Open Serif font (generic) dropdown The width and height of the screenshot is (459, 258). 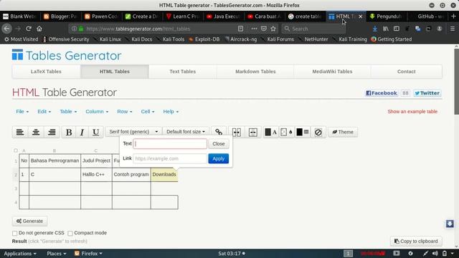coord(133,132)
